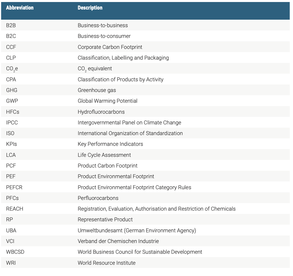The image size is (293, 276).
Task: Select "Intergovernmental Panel on Climate Change"
Action: (129, 123)
